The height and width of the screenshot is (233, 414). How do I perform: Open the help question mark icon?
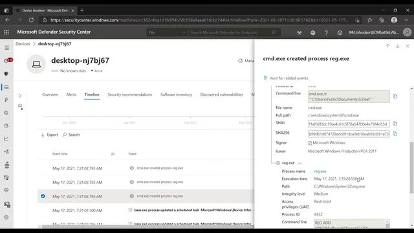coord(326,33)
